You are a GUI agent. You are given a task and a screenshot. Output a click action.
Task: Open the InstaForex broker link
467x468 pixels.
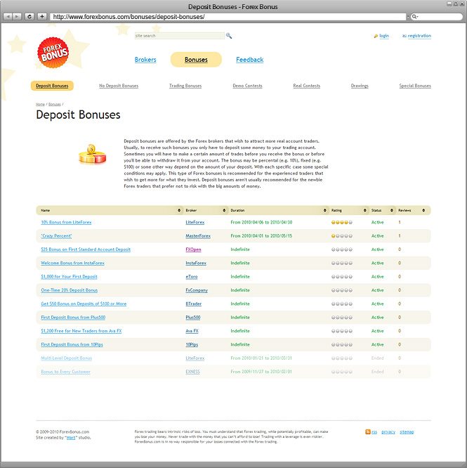point(196,263)
